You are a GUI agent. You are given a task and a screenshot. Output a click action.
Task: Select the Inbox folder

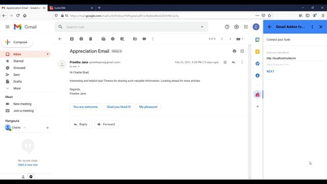(26, 54)
